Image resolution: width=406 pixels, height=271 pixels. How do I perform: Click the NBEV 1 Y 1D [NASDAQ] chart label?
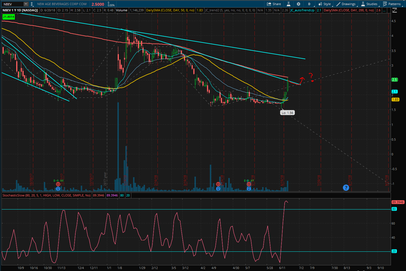tap(20, 10)
